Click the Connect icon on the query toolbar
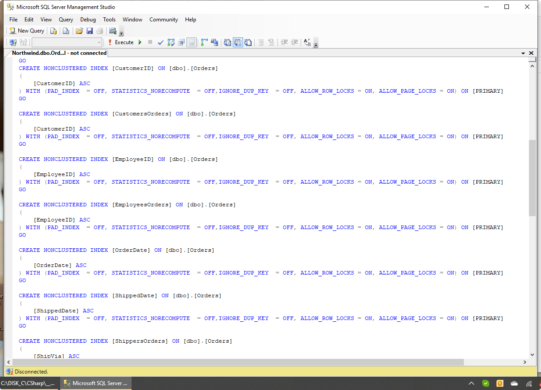541x390 pixels. pyautogui.click(x=13, y=42)
